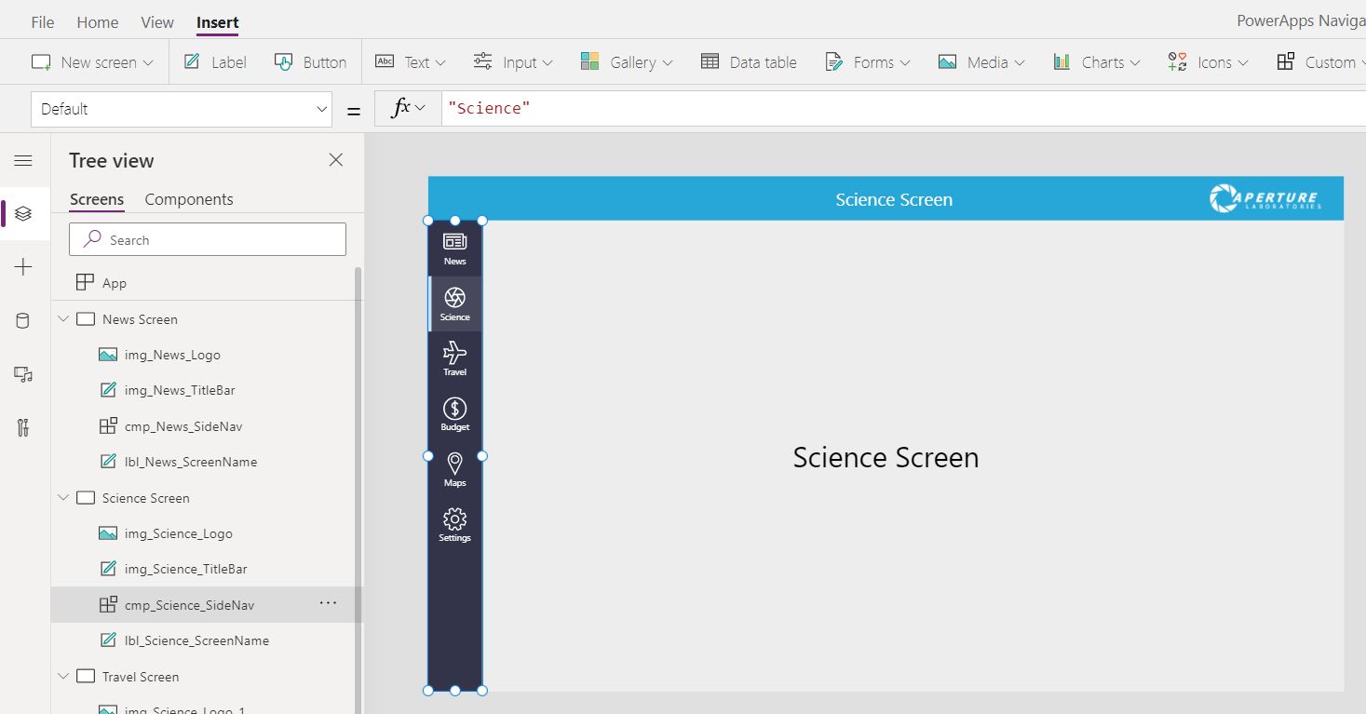Open the Custom components dropdown
The height and width of the screenshot is (714, 1366).
tap(1320, 62)
